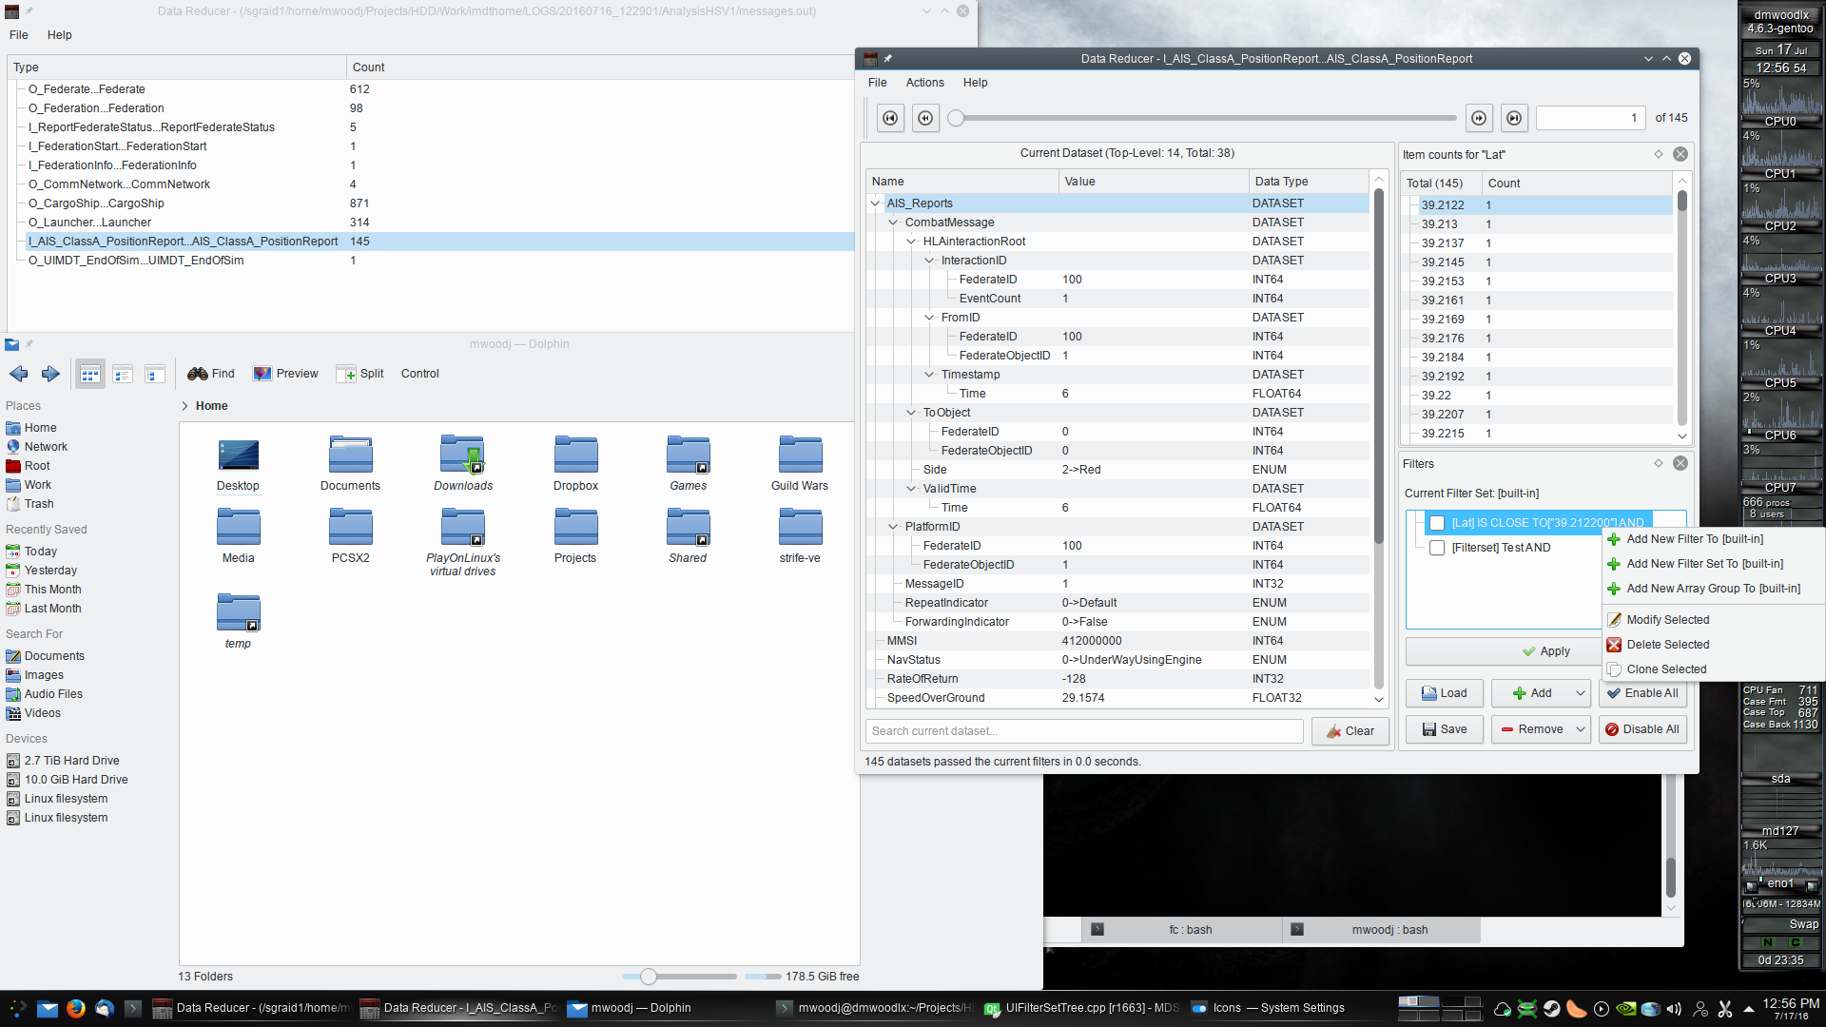Click the record position slider handle
The width and height of the screenshot is (1826, 1027).
[957, 118]
